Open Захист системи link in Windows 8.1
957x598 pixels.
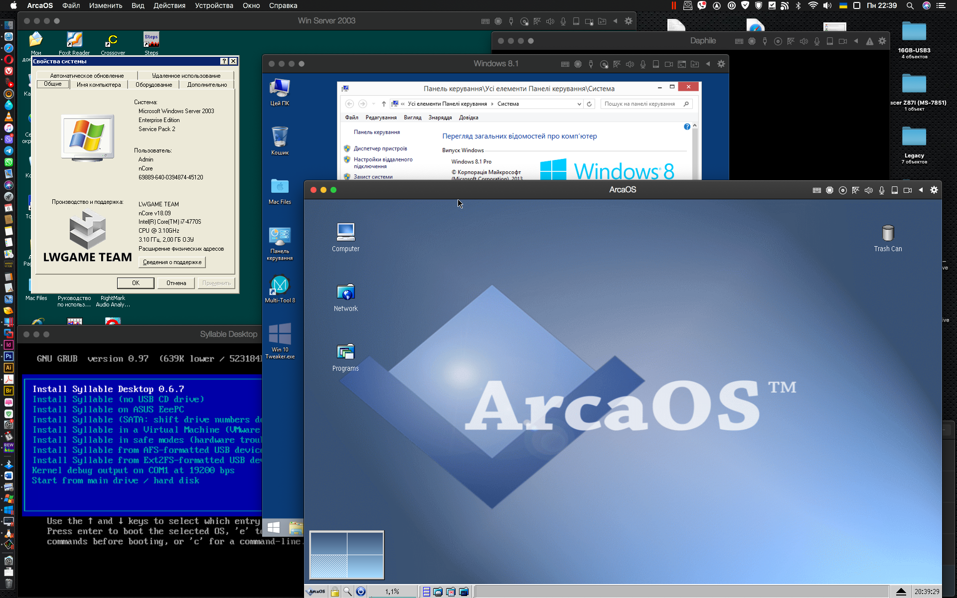373,177
